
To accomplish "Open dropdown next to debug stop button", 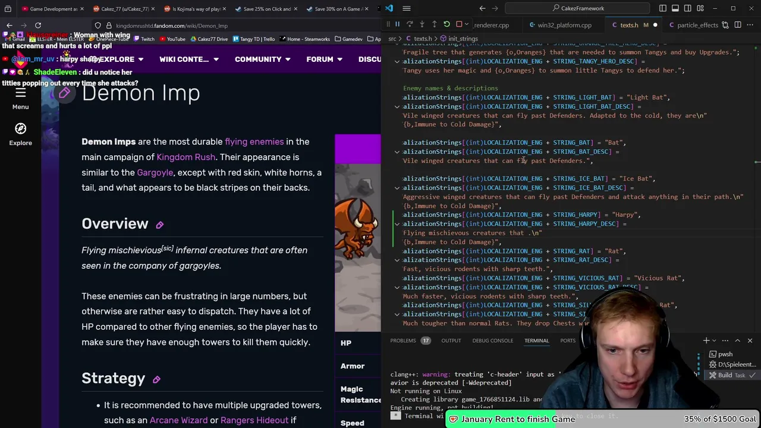I will click(x=467, y=24).
